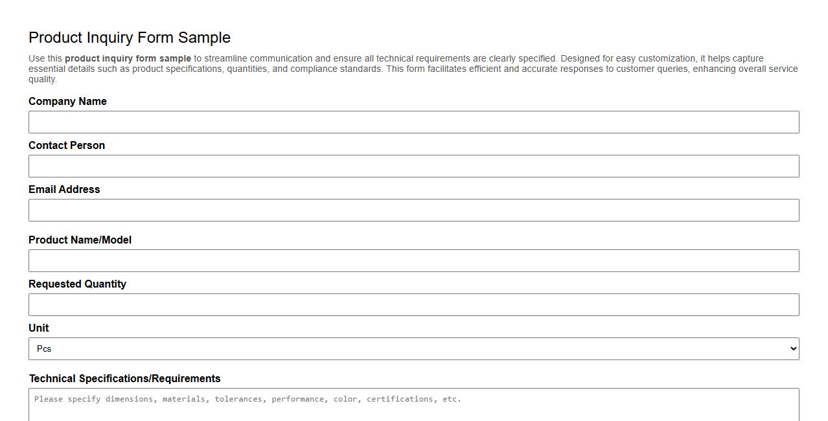Click the Requested Quantity label
Image resolution: width=828 pixels, height=421 pixels.
click(77, 284)
